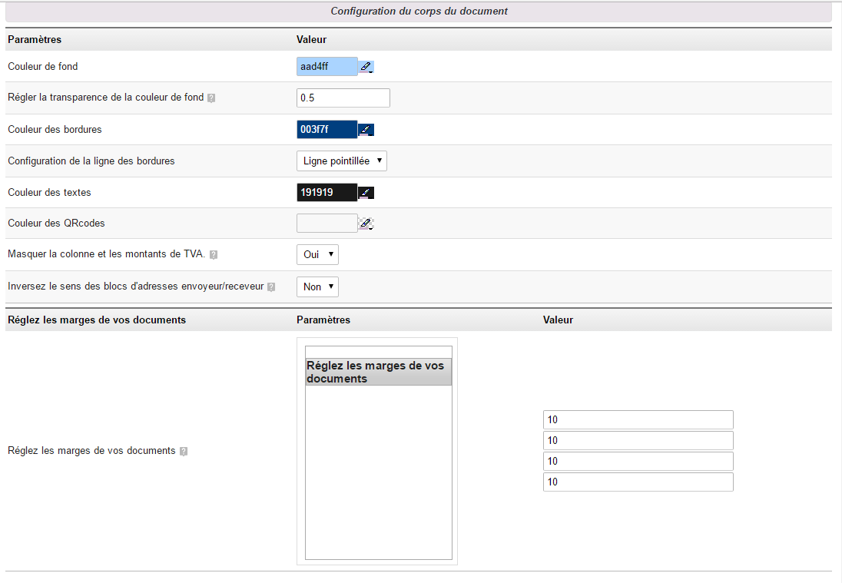
Task: Open color picker icon for Couleur de fond
Action: coord(366,67)
